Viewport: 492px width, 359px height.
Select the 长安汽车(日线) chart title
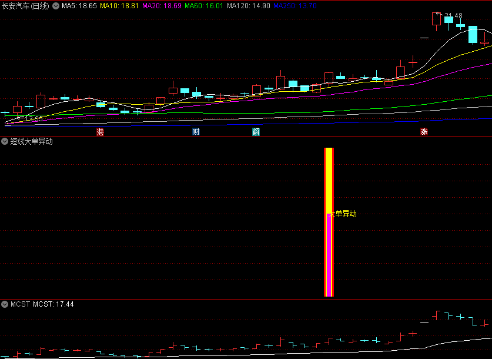(x=25, y=6)
